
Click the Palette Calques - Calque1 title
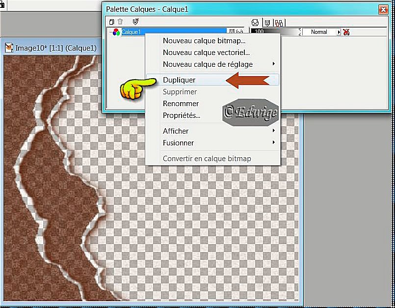pos(147,9)
